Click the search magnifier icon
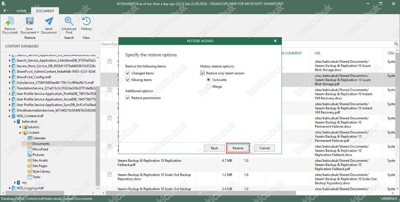 click(397, 44)
